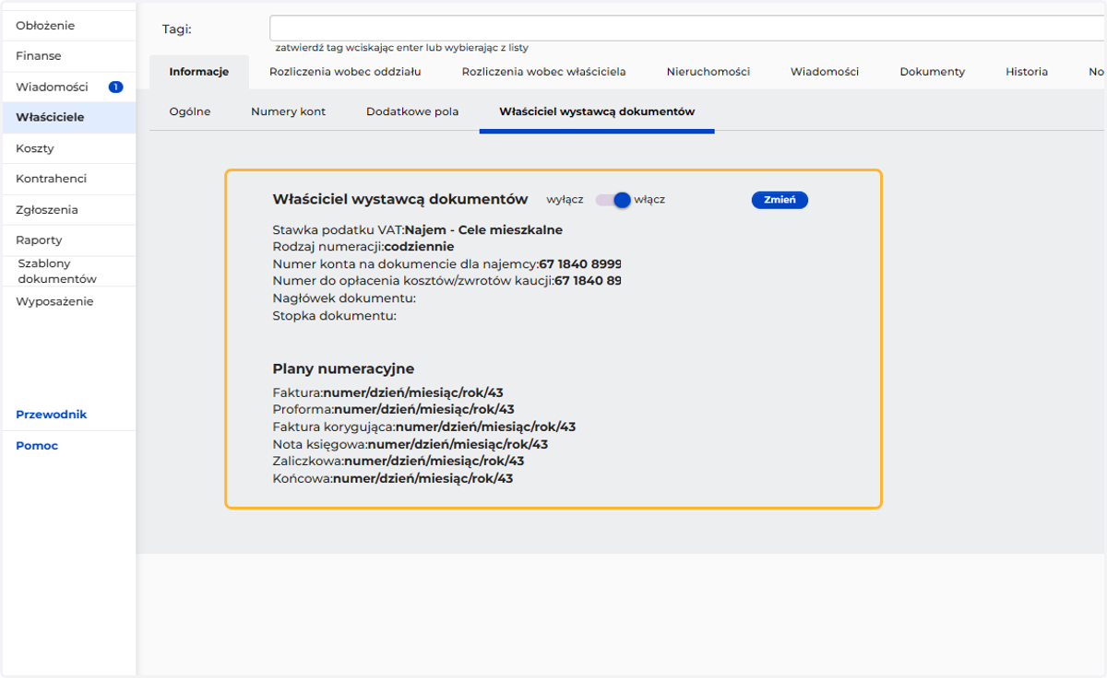Open the Pomoc link
The image size is (1107, 678).
(x=37, y=446)
